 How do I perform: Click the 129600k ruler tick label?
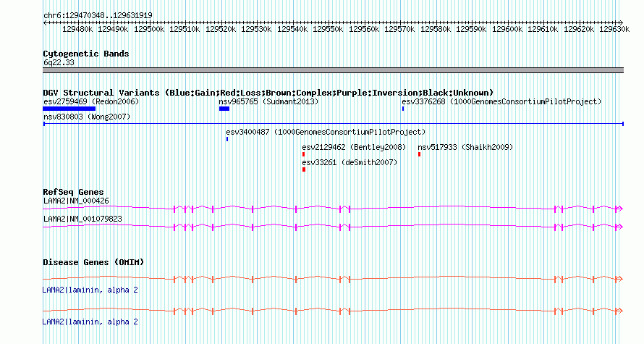[x=508, y=29]
